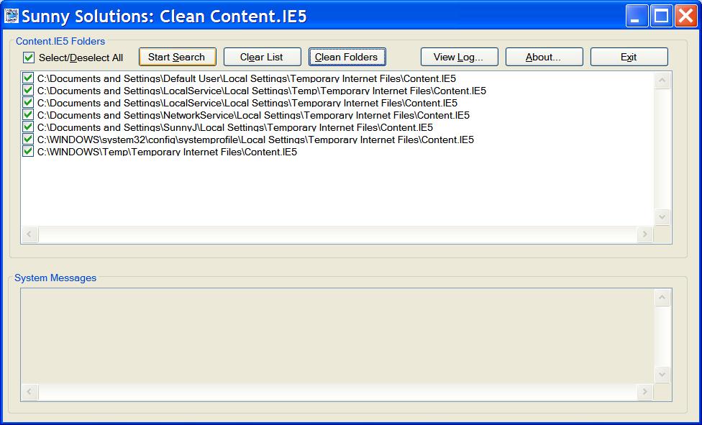The width and height of the screenshot is (702, 425).
Task: Select the Default User Content.IE5 path text
Action: (x=247, y=79)
